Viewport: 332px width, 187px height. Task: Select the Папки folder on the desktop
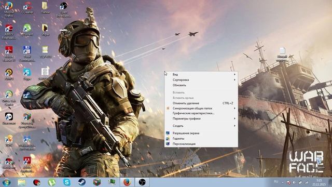[45, 8]
